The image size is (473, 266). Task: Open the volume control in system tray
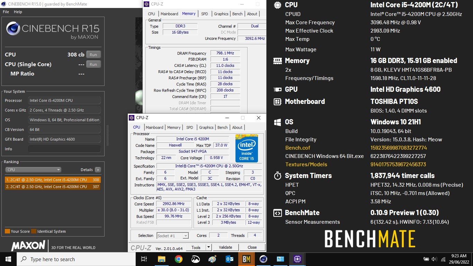pos(435,259)
